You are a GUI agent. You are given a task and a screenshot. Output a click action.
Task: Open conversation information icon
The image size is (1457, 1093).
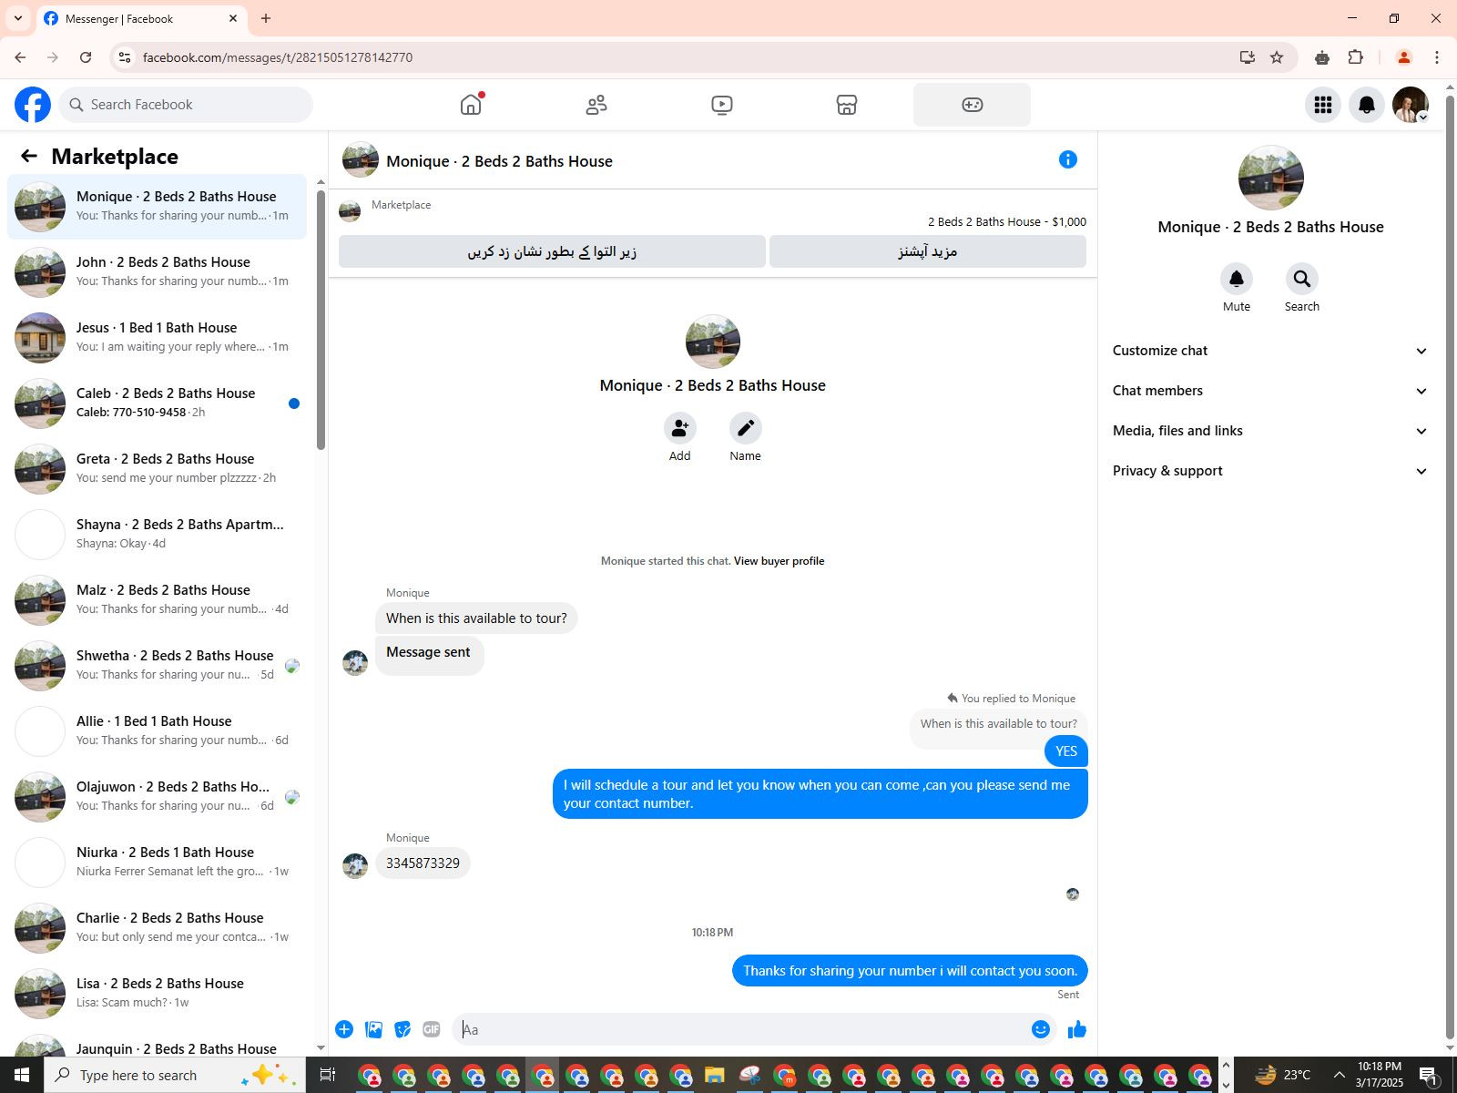[1068, 160]
